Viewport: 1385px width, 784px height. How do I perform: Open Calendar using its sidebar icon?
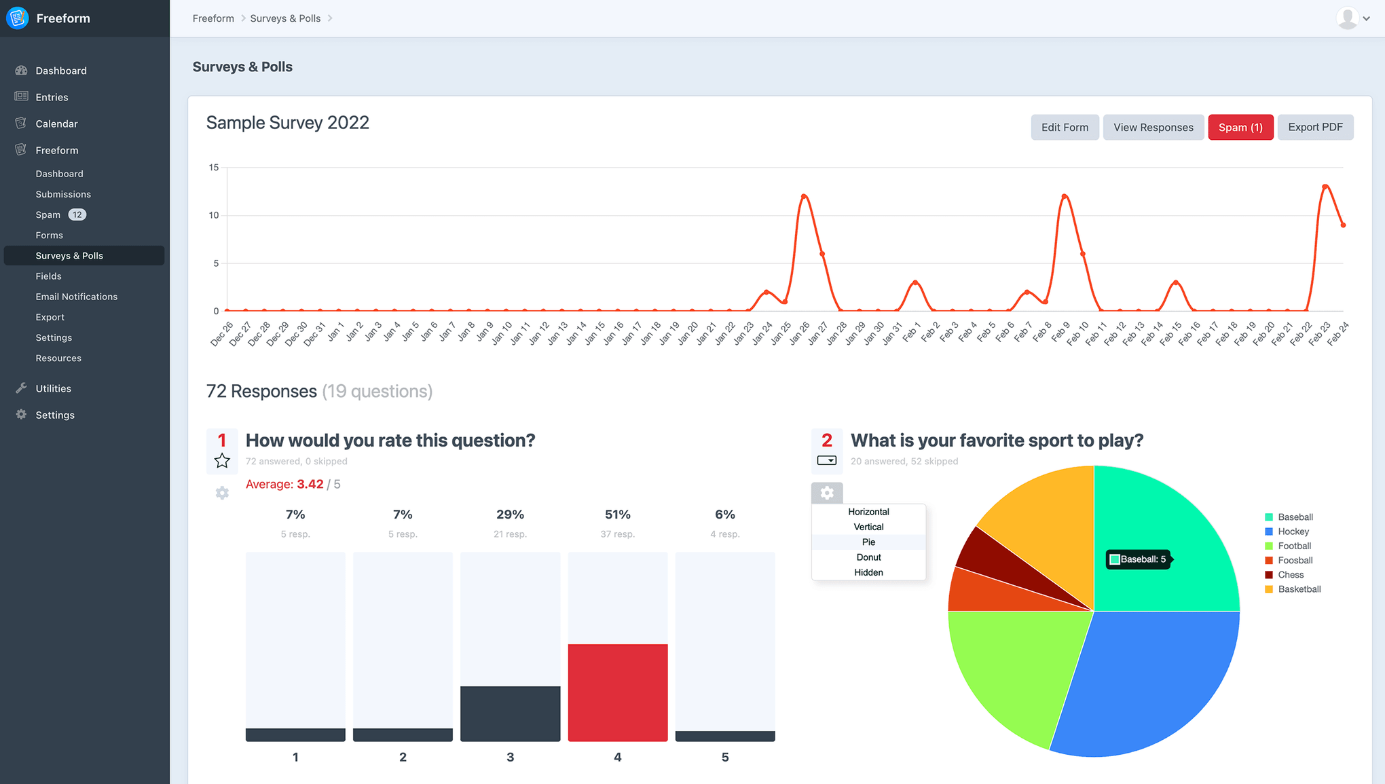click(x=21, y=123)
